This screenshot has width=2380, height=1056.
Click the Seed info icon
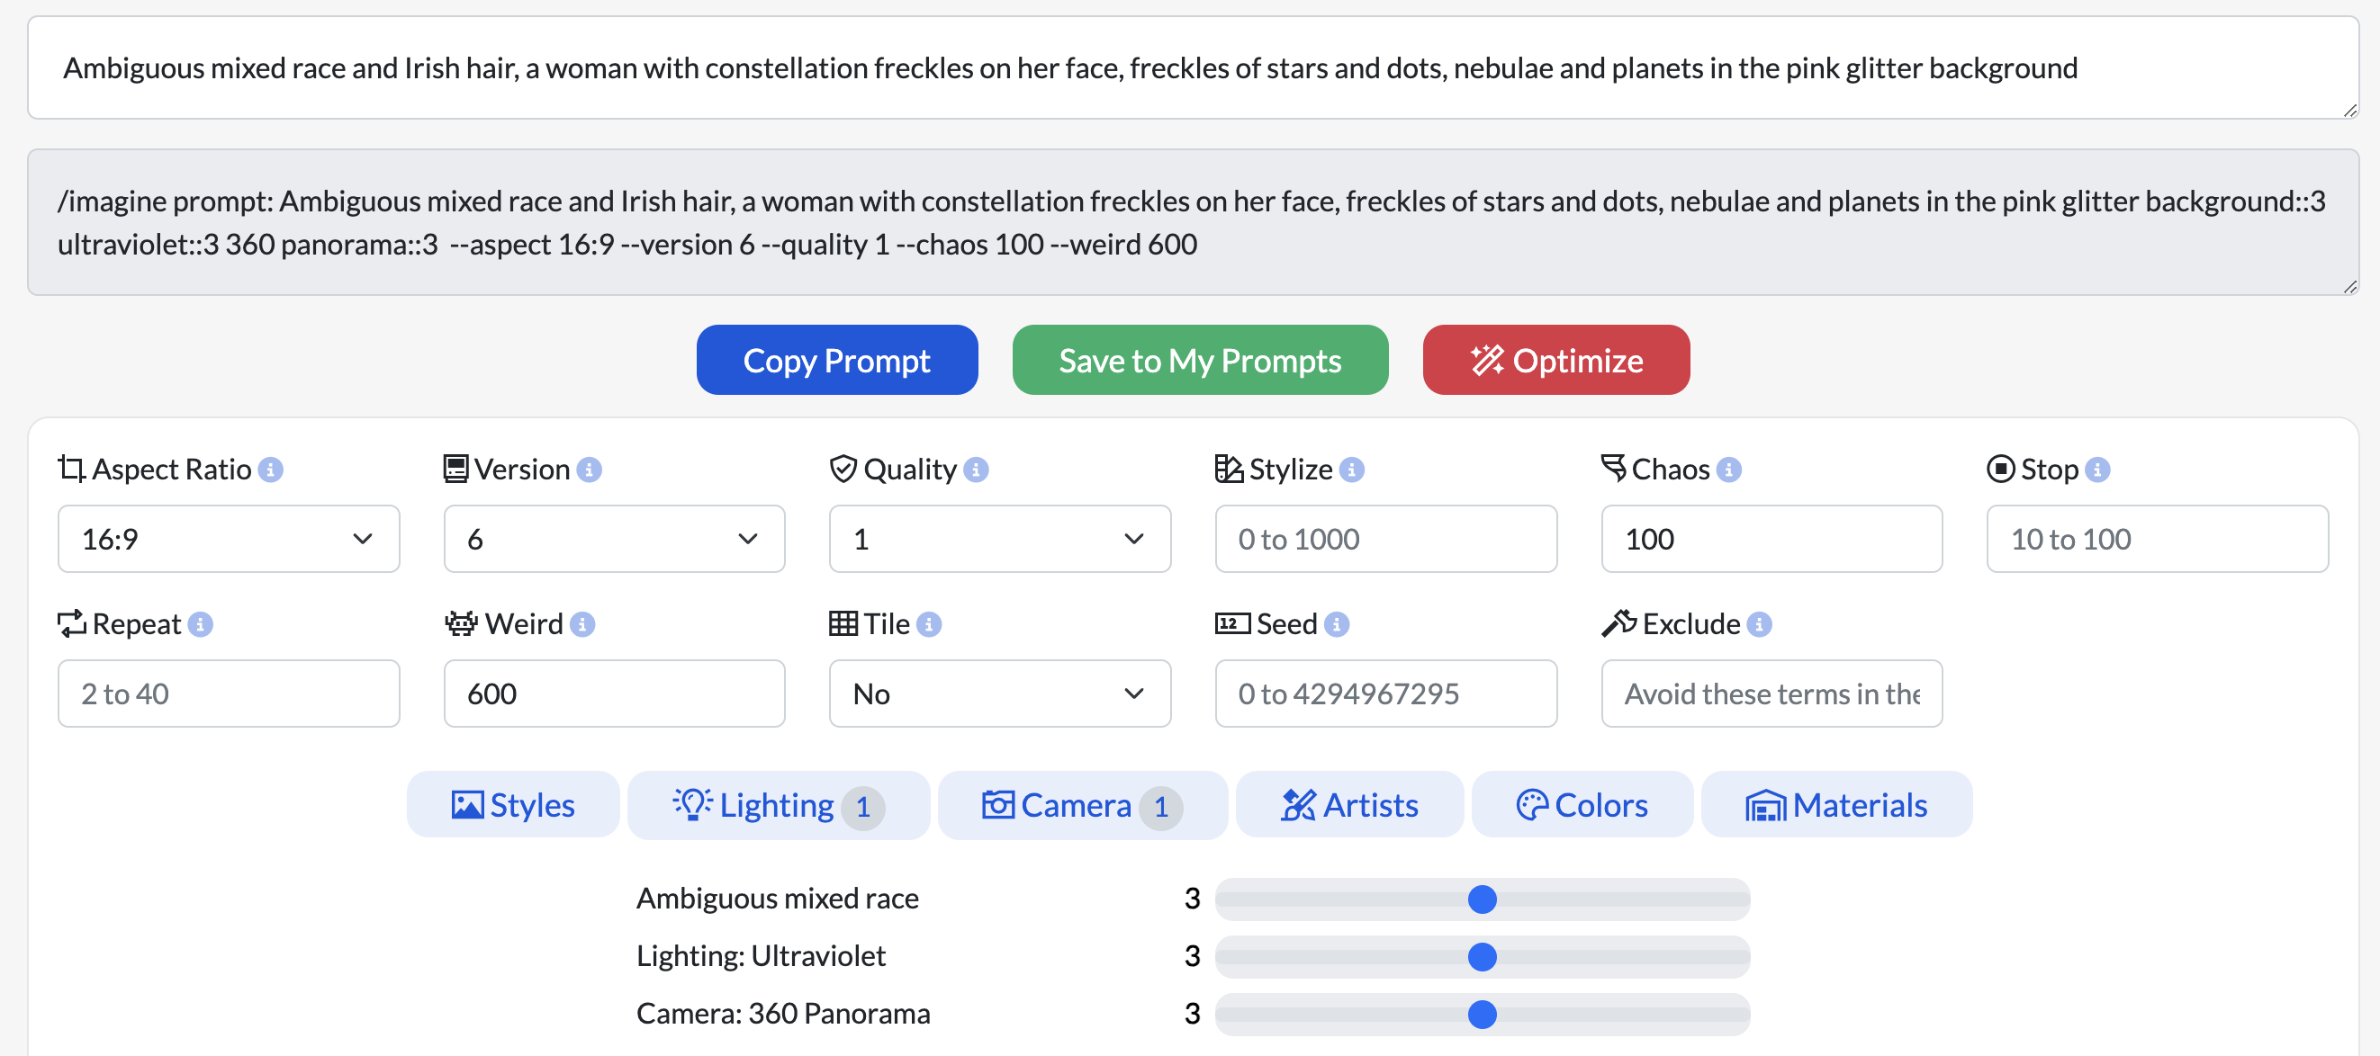[1336, 624]
